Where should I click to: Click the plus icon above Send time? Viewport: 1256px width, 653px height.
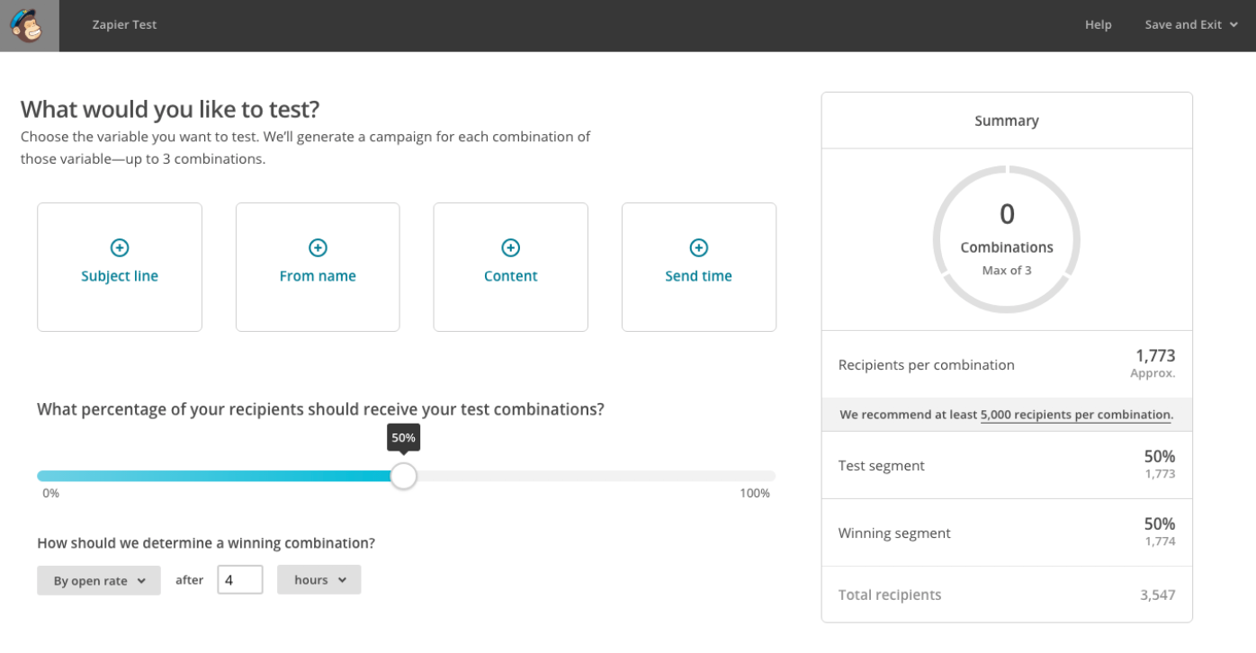(699, 247)
